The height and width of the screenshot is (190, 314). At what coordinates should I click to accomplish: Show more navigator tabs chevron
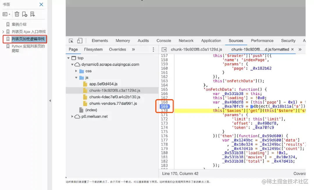pyautogui.click(x=133, y=50)
